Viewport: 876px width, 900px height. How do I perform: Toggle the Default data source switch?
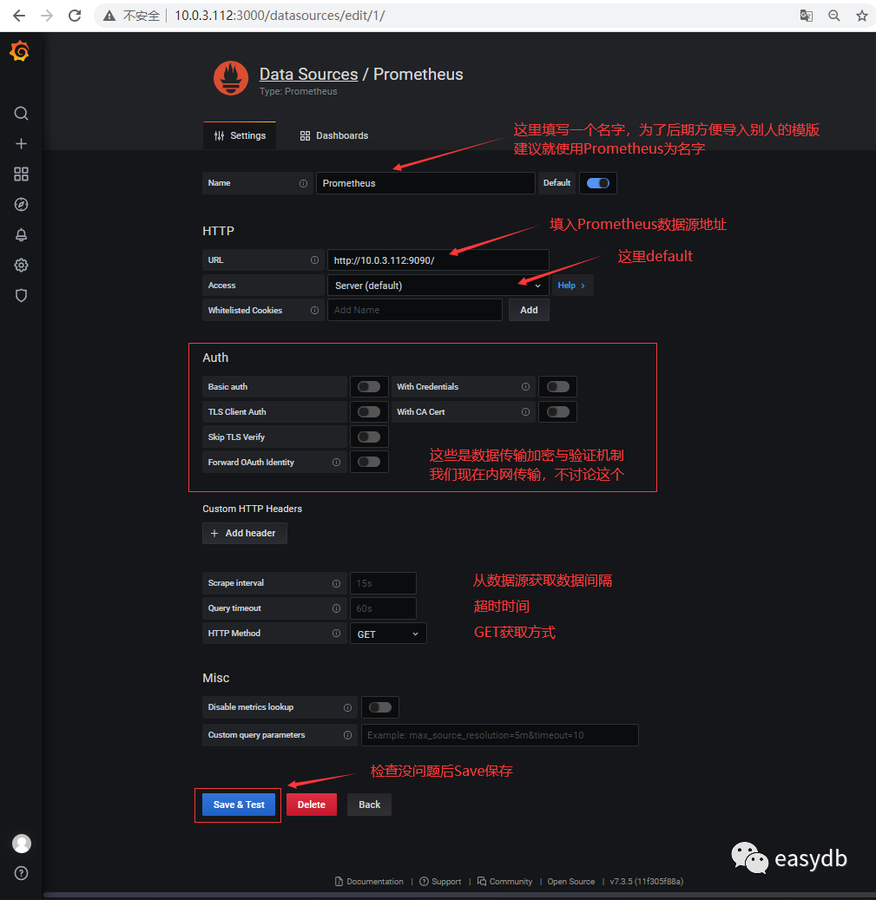pos(597,183)
